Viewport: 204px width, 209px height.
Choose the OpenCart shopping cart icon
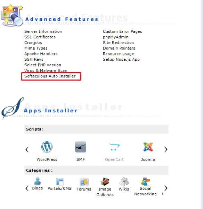[x=114, y=147]
